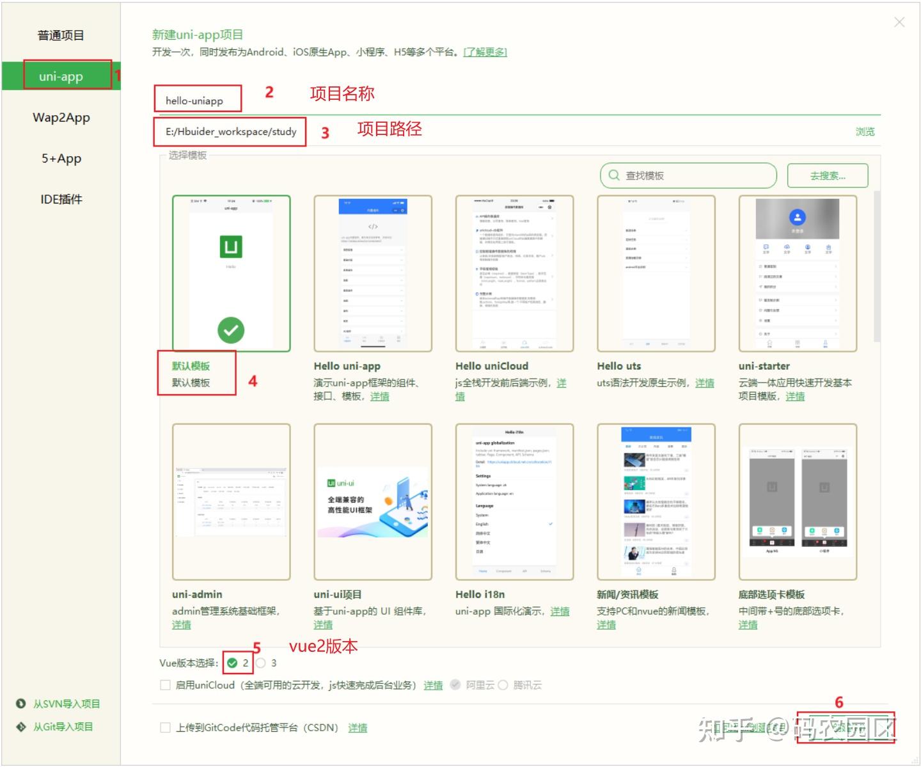The image size is (921, 767).
Task: Check 上传到GitCode代码托管平台 option
Action: pyautogui.click(x=165, y=727)
